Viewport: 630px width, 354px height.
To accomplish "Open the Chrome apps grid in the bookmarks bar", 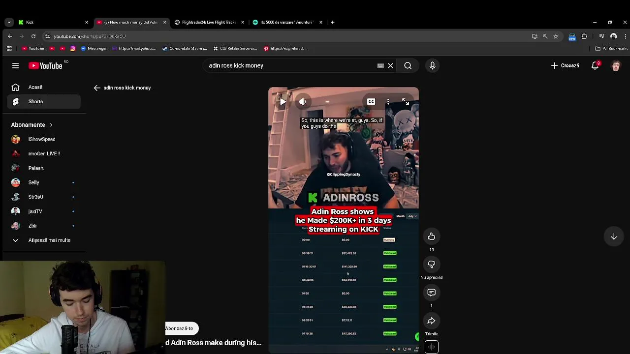I will [9, 49].
